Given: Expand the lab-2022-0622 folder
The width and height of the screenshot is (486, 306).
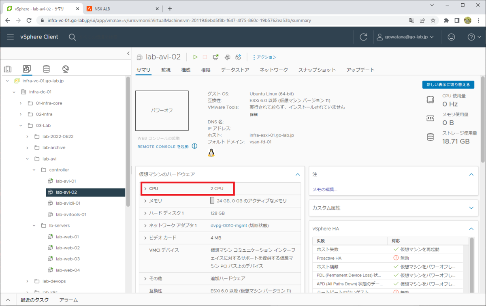Looking at the screenshot, I should pyautogui.click(x=27, y=137).
